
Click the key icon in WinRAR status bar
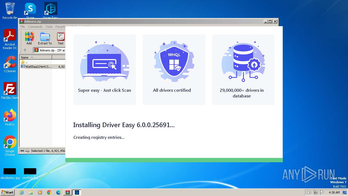coord(27,151)
